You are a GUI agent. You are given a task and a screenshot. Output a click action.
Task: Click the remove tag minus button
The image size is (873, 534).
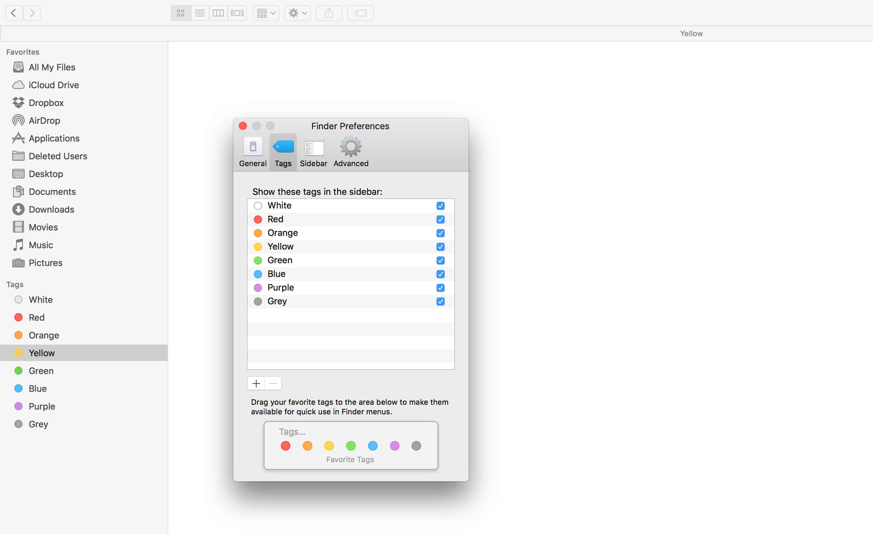tap(272, 383)
